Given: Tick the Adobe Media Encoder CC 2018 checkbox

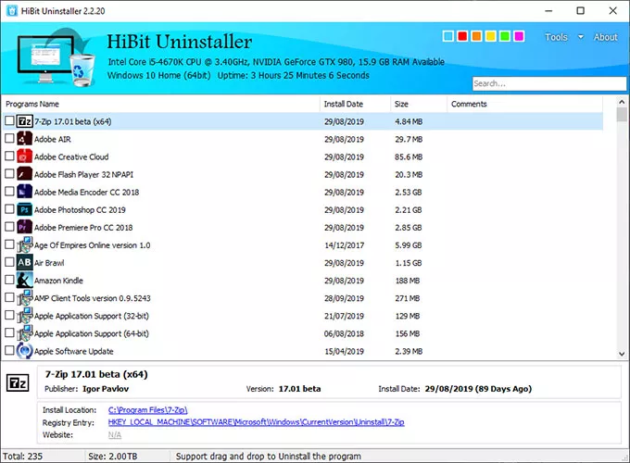Looking at the screenshot, I should tap(9, 192).
